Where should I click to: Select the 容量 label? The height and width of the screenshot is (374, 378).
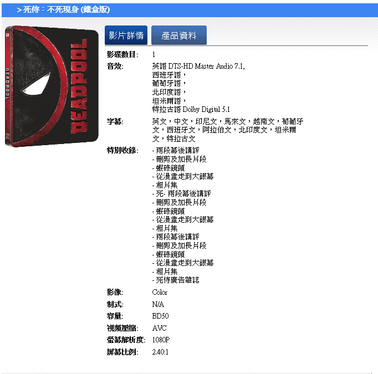point(115,316)
